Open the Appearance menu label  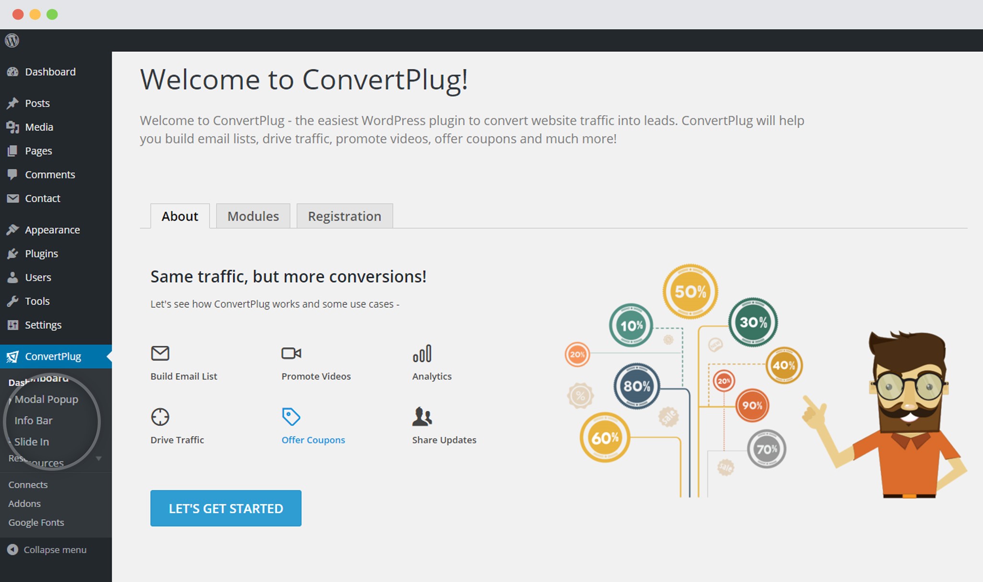coord(52,230)
